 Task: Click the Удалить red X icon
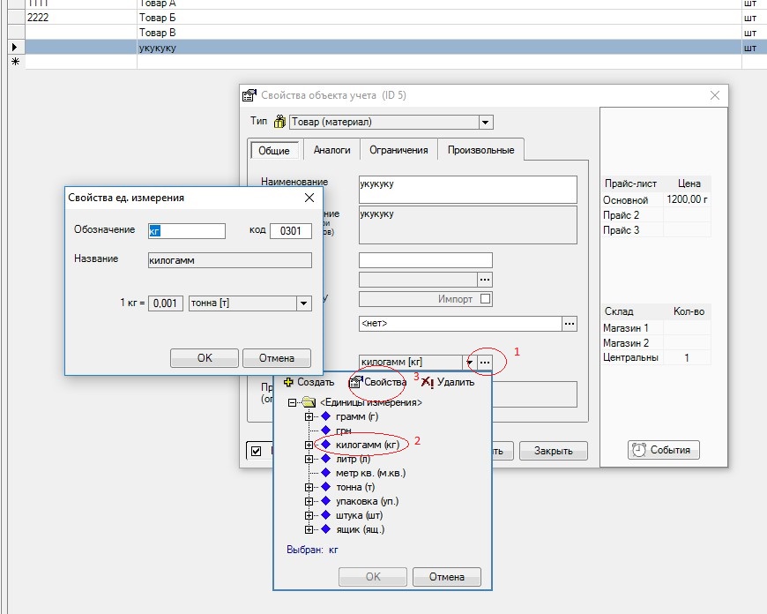tap(427, 382)
